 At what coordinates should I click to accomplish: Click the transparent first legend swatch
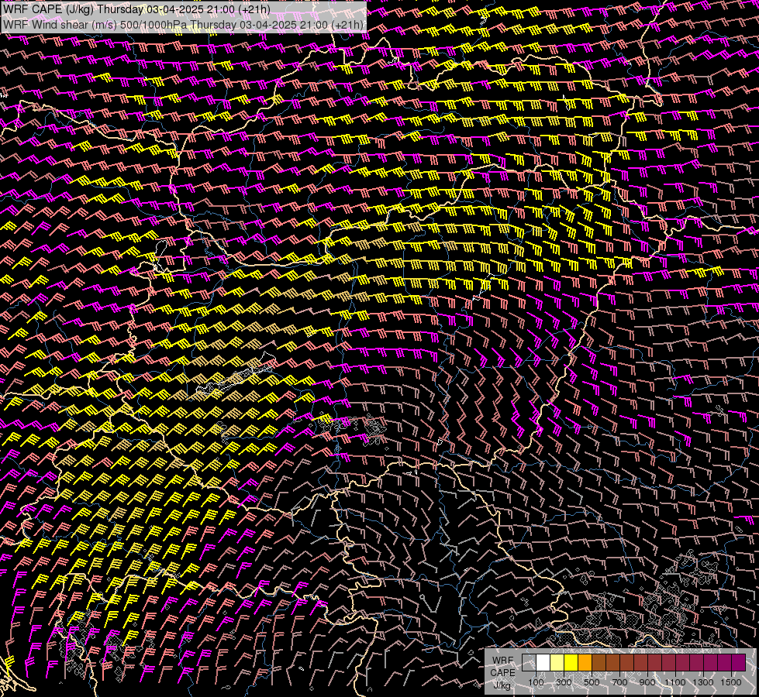[529, 662]
